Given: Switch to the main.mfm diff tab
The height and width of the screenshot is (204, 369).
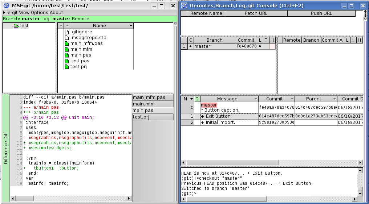Looking at the screenshot, I should pos(153,104).
